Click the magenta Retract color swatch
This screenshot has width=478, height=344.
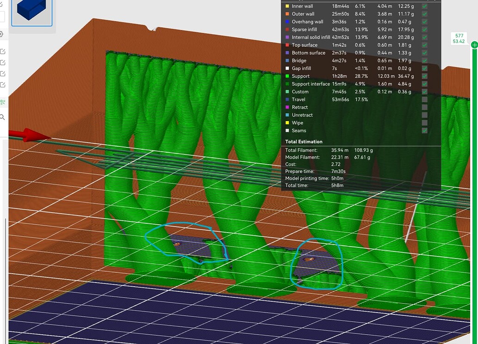(287, 107)
